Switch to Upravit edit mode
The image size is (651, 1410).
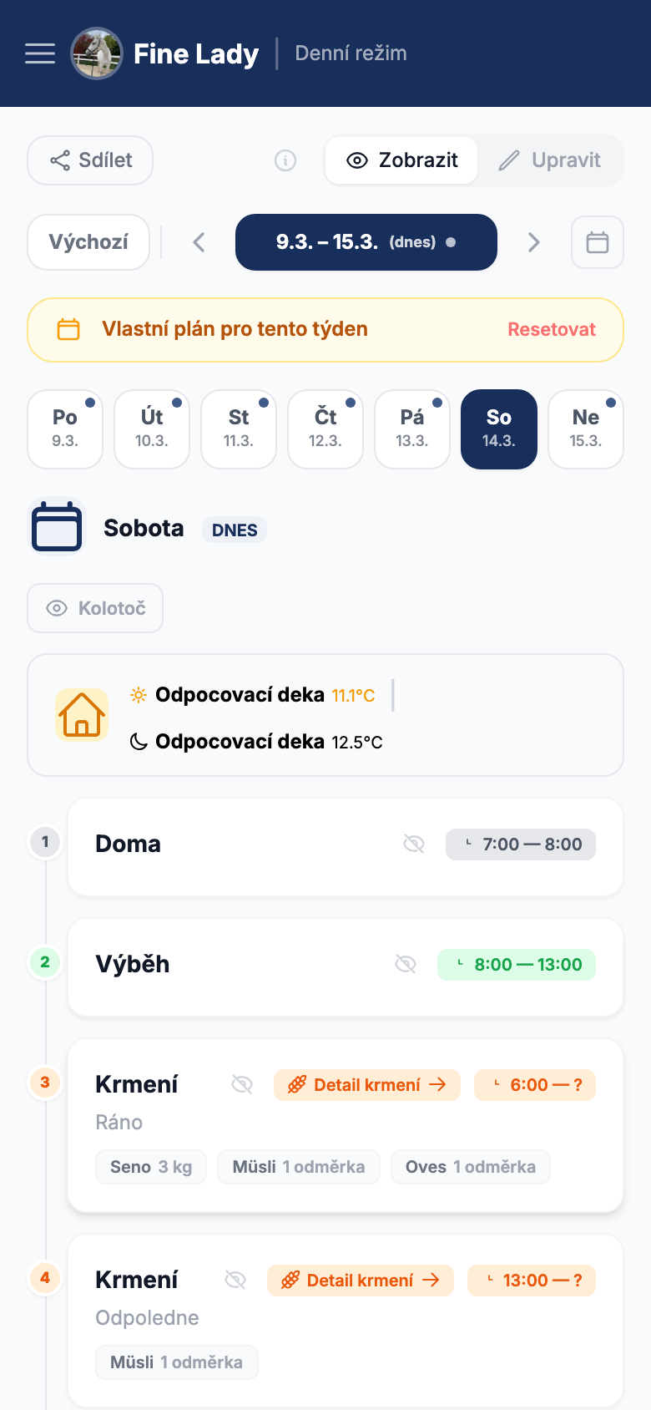tap(550, 160)
